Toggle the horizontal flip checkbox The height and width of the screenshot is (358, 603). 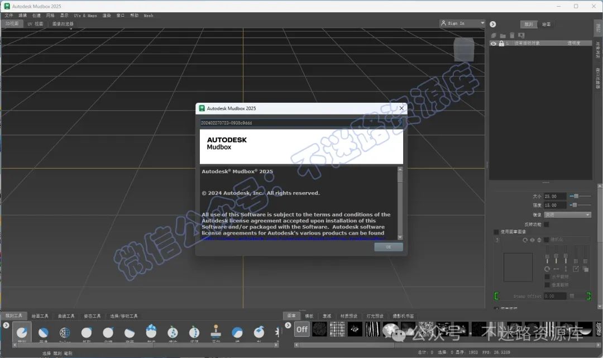pyautogui.click(x=547, y=277)
